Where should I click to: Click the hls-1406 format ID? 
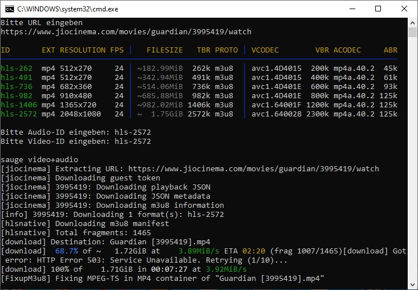coord(19,105)
